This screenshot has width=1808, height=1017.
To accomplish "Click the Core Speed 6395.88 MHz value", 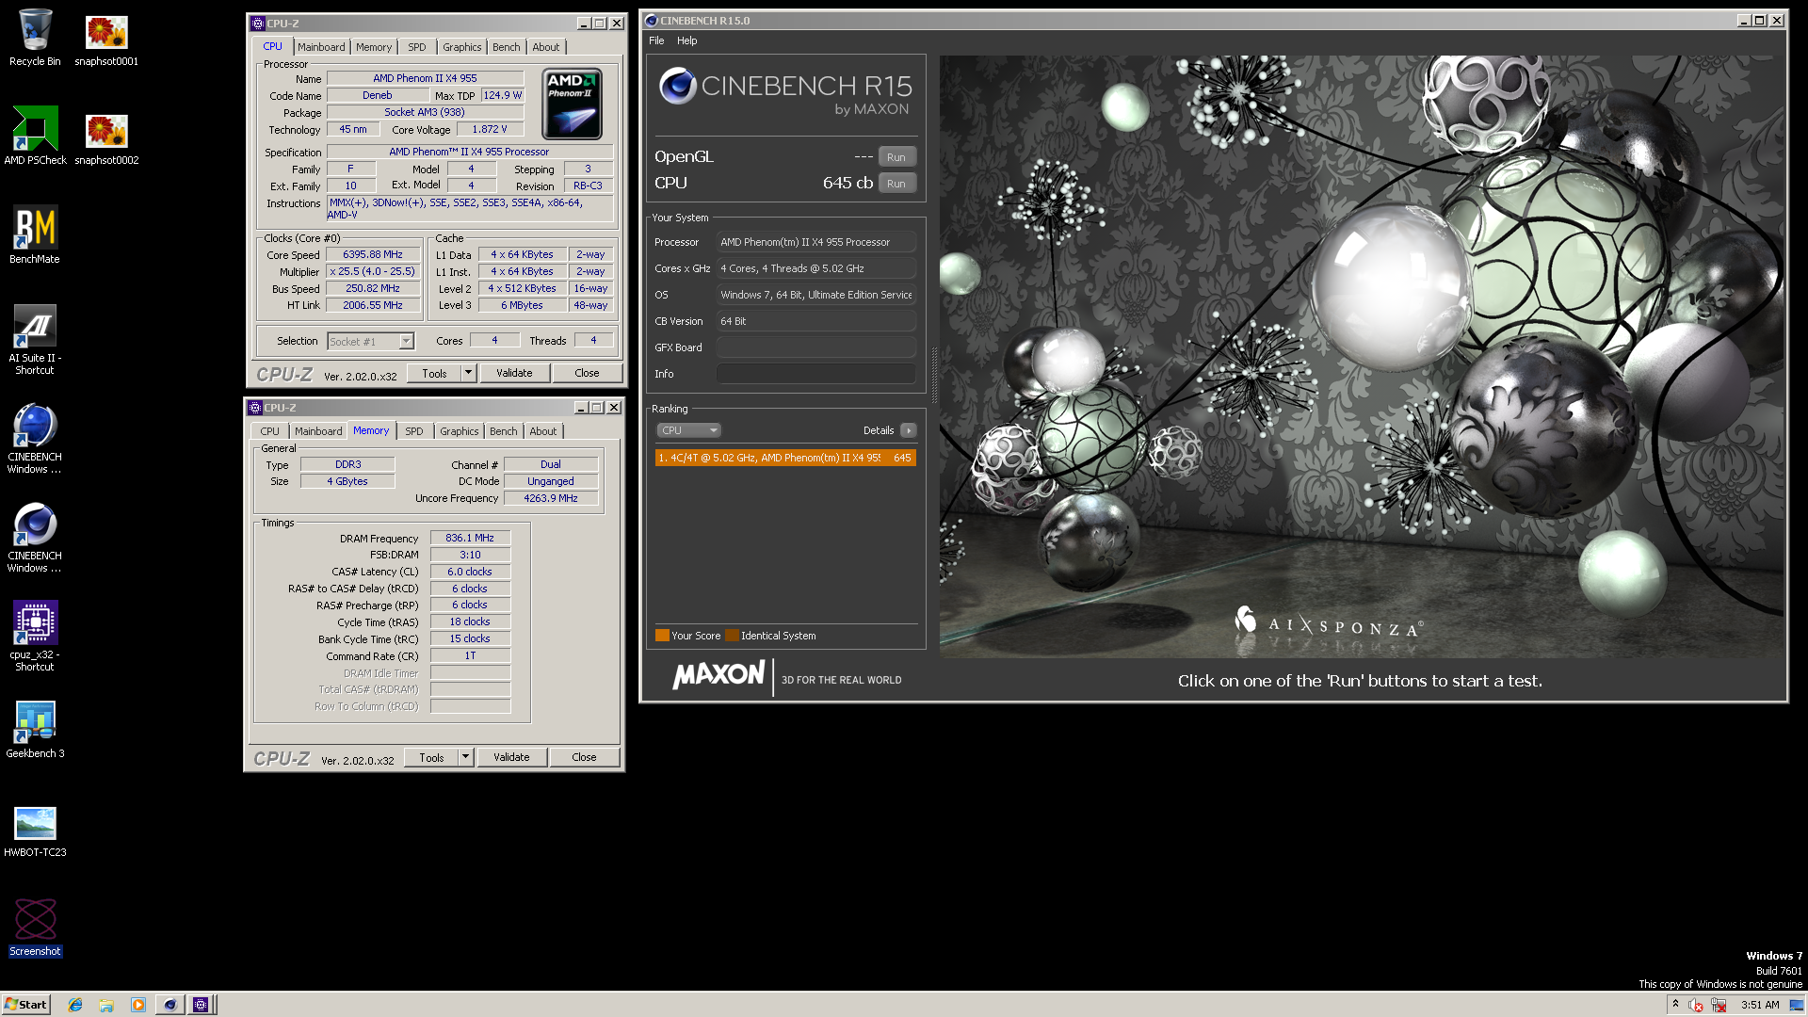I will point(373,254).
